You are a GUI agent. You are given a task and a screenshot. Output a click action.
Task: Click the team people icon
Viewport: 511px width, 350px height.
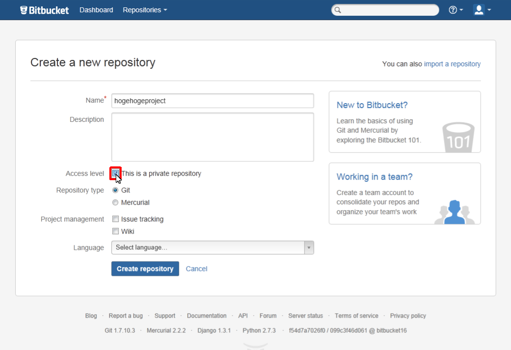(454, 212)
